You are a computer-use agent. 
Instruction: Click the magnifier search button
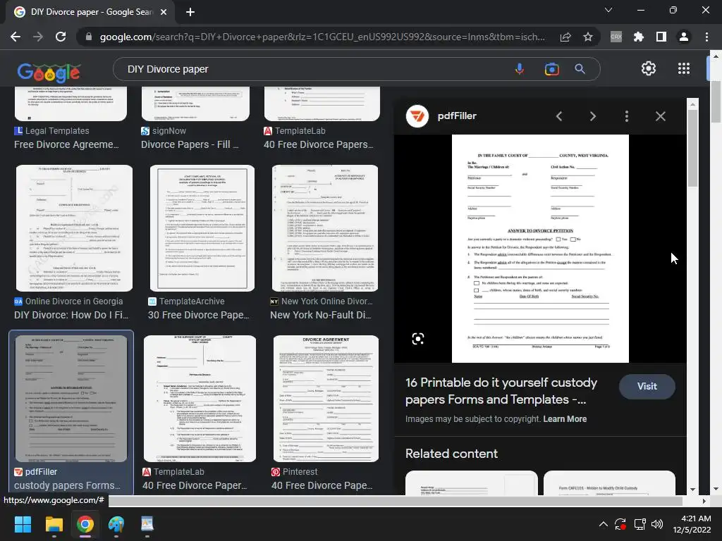point(580,69)
